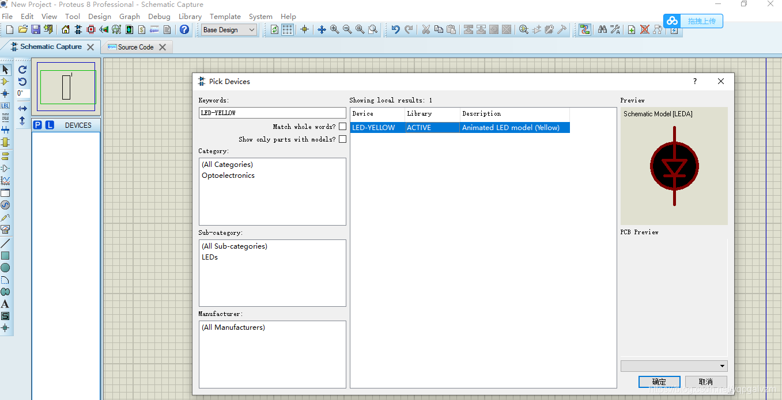
Task: Click the rotation angle field
Action: [x=22, y=93]
